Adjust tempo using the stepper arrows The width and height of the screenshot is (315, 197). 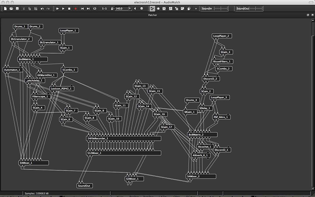(130, 9)
